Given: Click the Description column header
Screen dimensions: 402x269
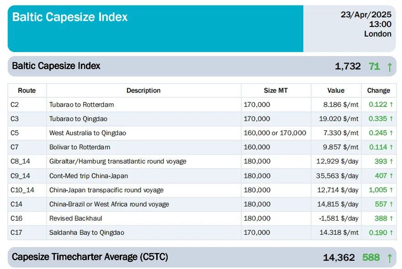Looking at the screenshot, I should pos(143,90).
